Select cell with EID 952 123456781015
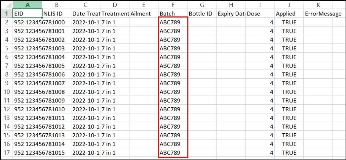The width and height of the screenshot is (346, 160). 27,153
